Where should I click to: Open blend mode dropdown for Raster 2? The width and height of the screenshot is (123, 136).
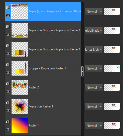point(94,88)
